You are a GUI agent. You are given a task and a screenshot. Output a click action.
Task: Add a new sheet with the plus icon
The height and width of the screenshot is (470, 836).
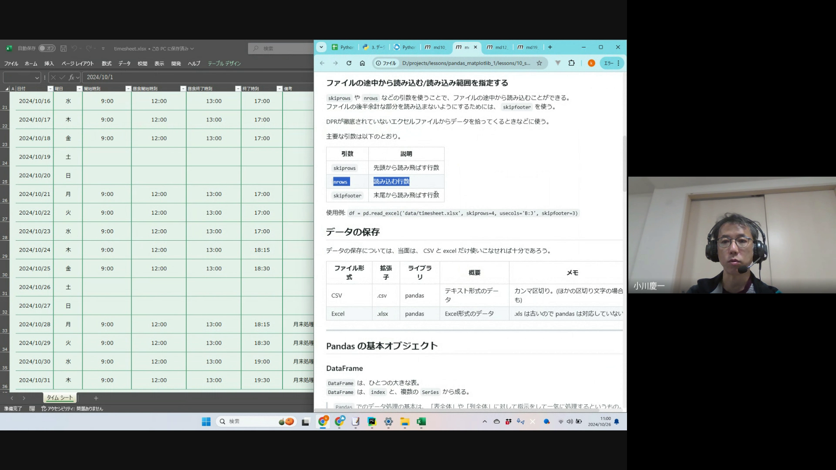click(x=96, y=398)
